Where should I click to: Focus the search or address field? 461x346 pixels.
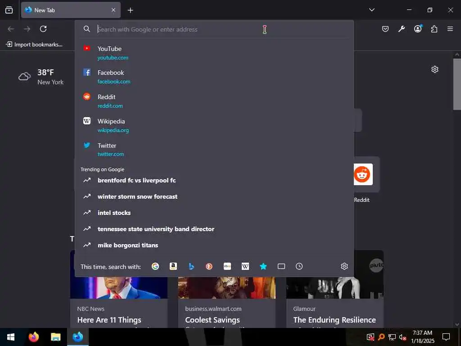[215, 29]
